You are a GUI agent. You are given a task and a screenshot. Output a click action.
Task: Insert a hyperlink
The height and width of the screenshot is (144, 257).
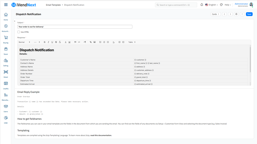coord(91,42)
